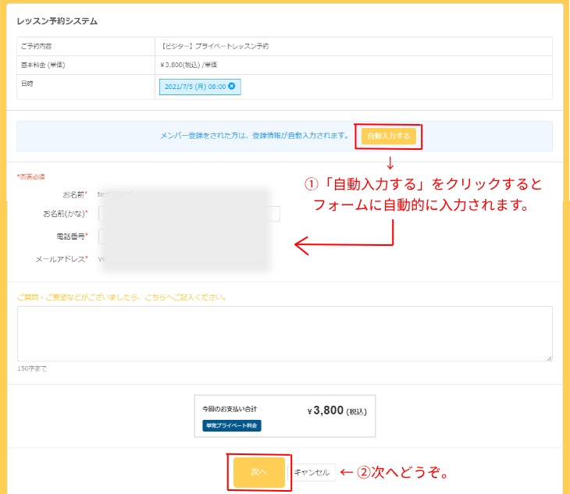
Task: Click inside the questions and requests textarea
Action: 284,333
